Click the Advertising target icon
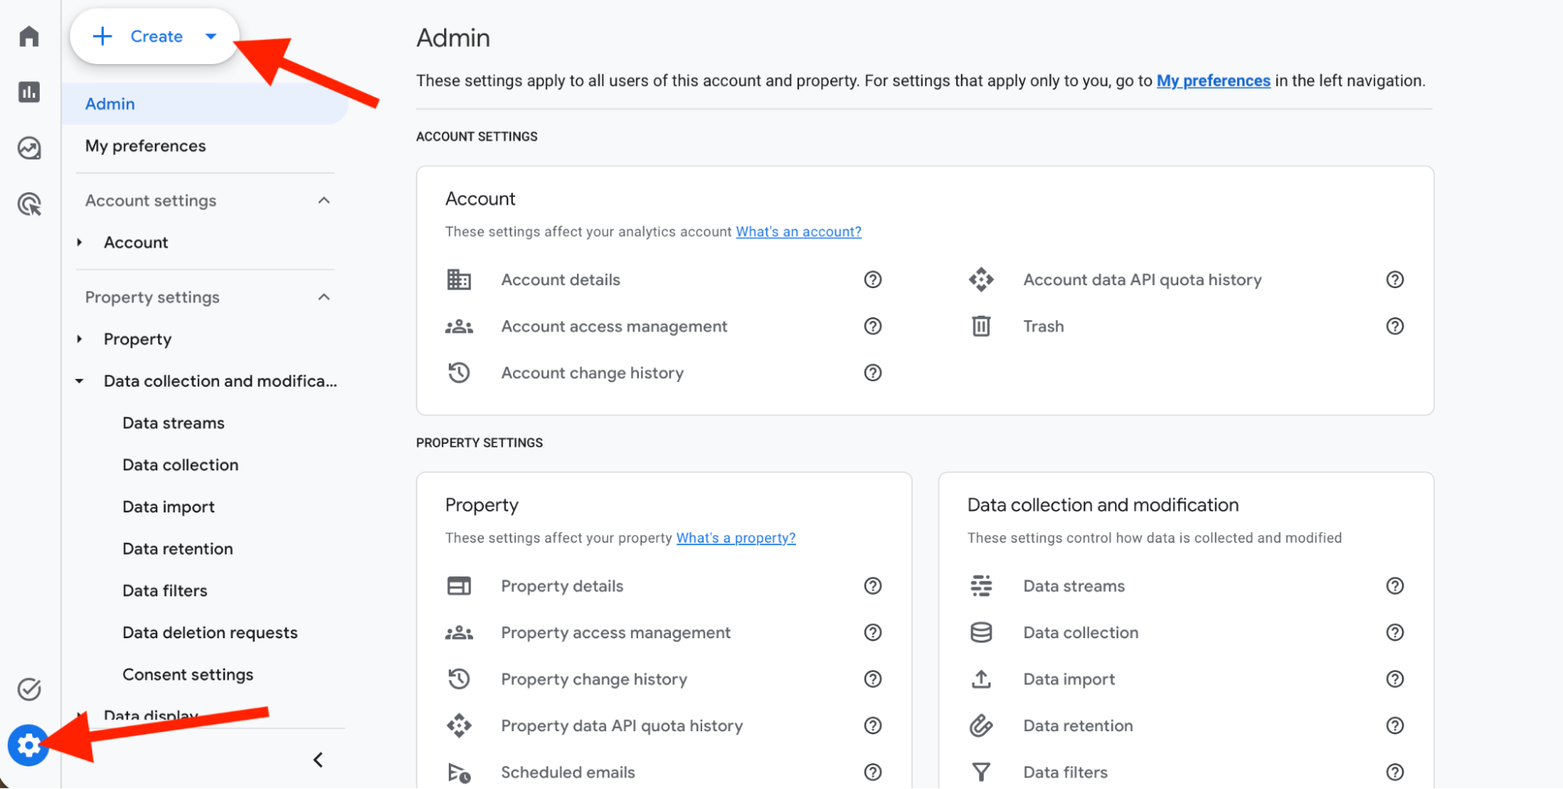This screenshot has width=1563, height=789. (28, 204)
